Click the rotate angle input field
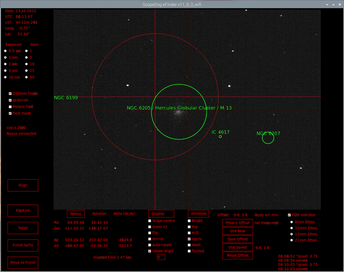Screen dimensions: 344x272 pos(161,257)
